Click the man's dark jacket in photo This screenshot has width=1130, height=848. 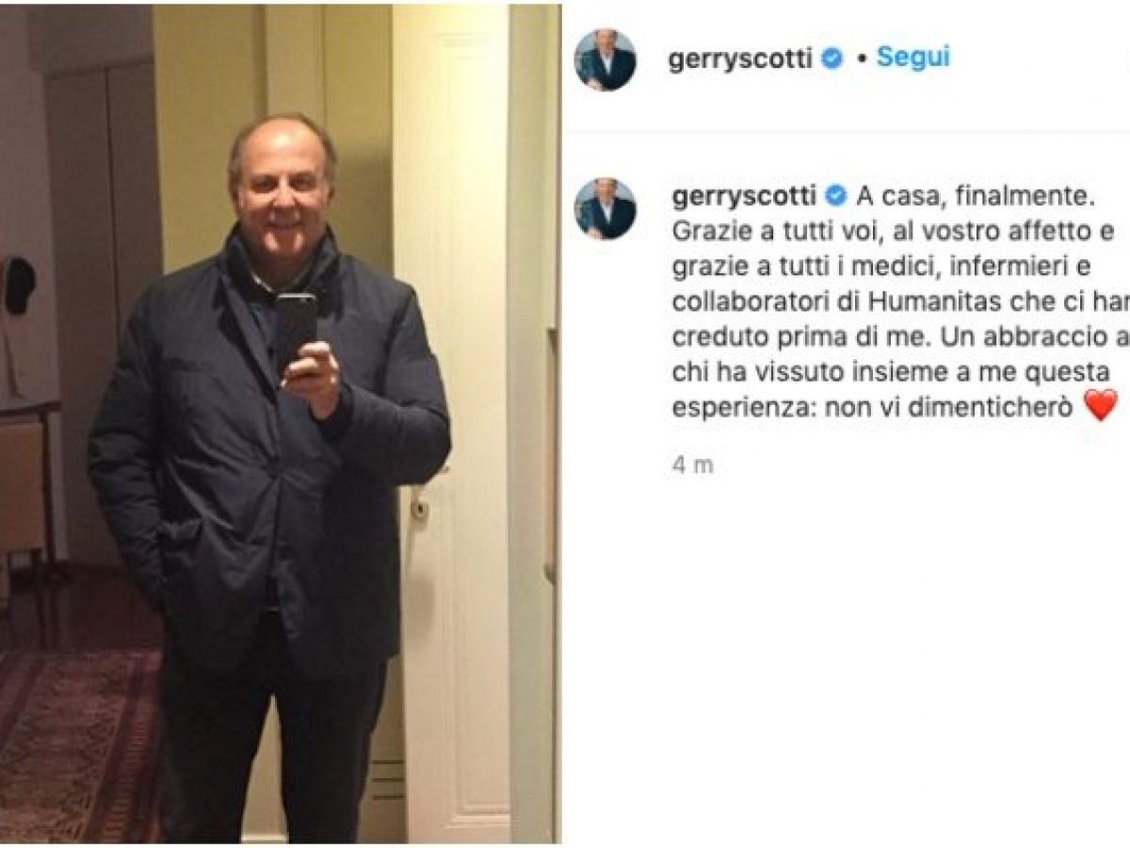point(268,462)
